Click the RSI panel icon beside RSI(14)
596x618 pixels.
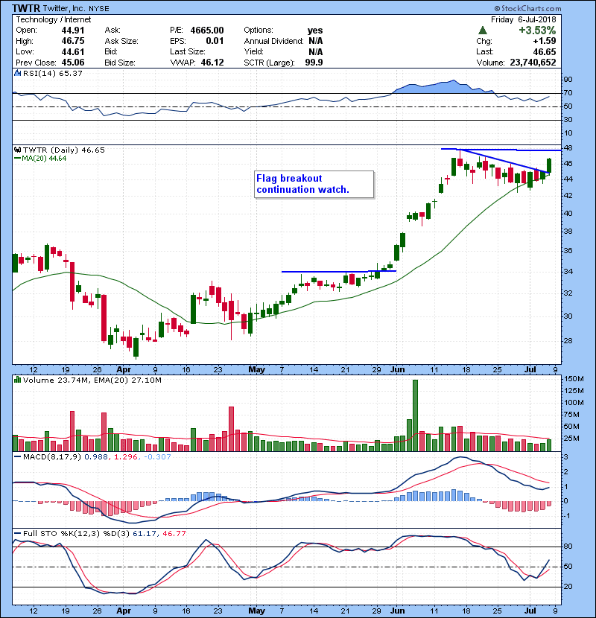(x=17, y=73)
